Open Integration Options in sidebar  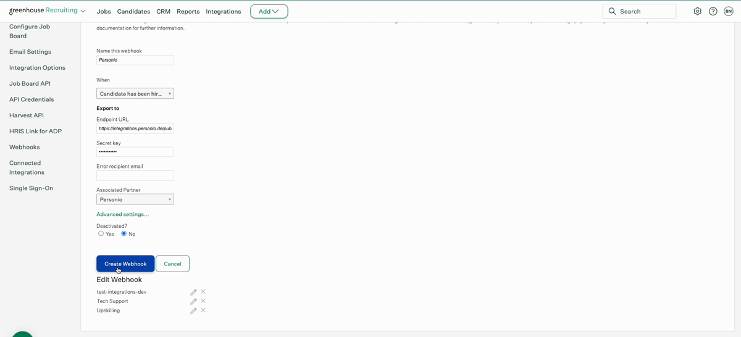tap(37, 68)
